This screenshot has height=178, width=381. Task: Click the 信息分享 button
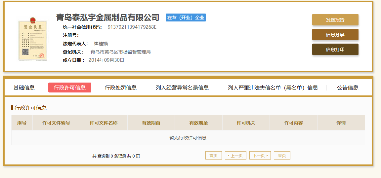point(335,35)
